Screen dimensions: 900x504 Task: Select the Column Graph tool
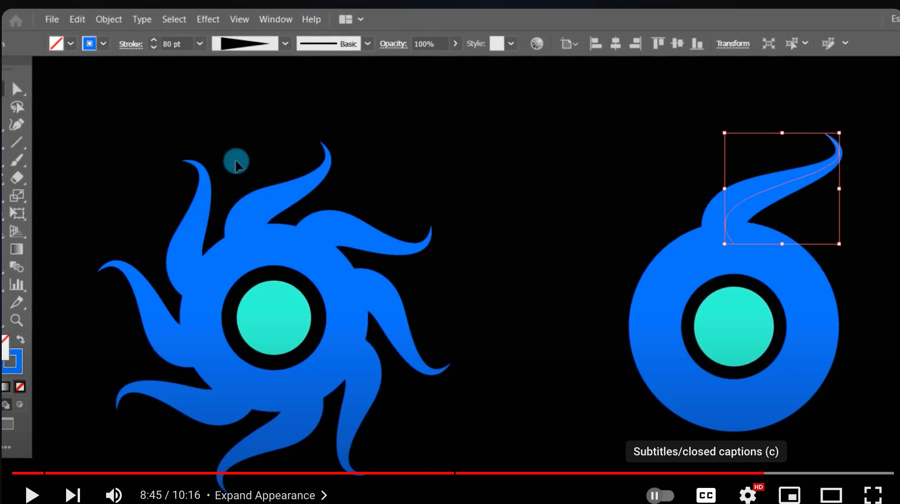(x=17, y=285)
